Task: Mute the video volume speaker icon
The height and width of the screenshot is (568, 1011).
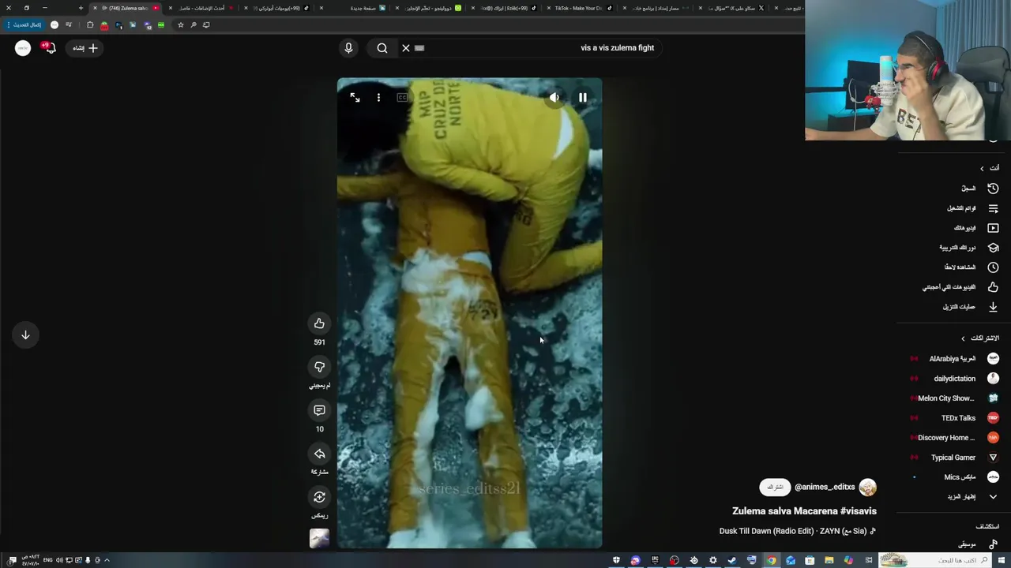Action: (554, 98)
